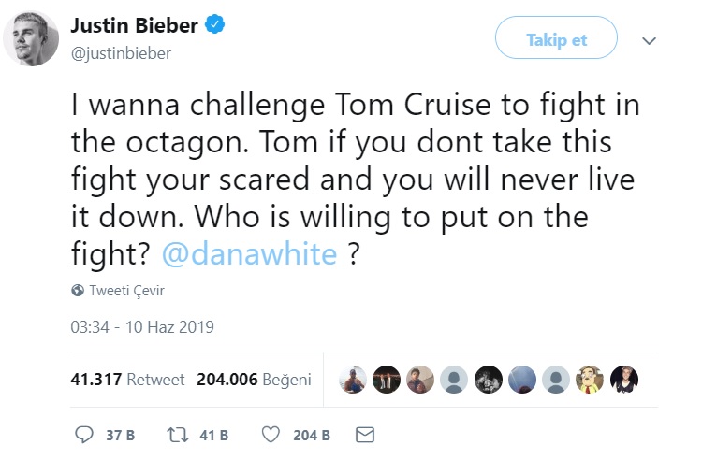View the 41.317 Retweet list
This screenshot has width=702, height=474.
coord(128,381)
